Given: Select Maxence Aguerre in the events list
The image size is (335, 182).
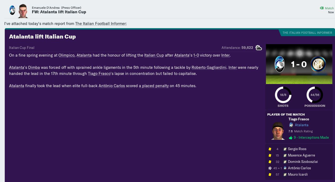Looking at the screenshot, I should click(301, 155).
